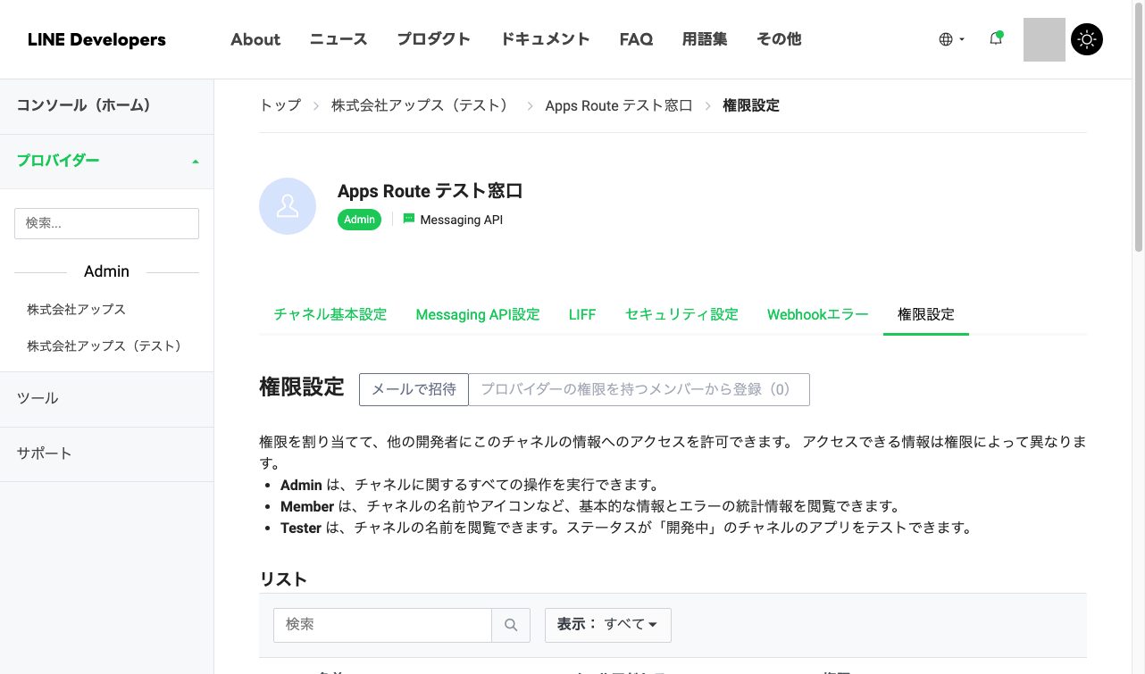Open the その他 menu
The image size is (1145, 674).
coord(779,39)
